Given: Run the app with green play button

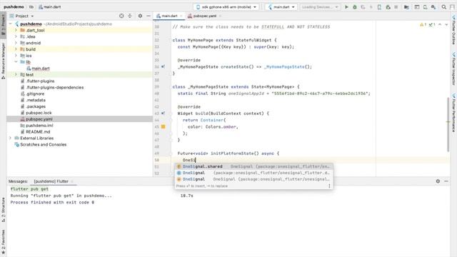Looking at the screenshot, I should [x=346, y=7].
